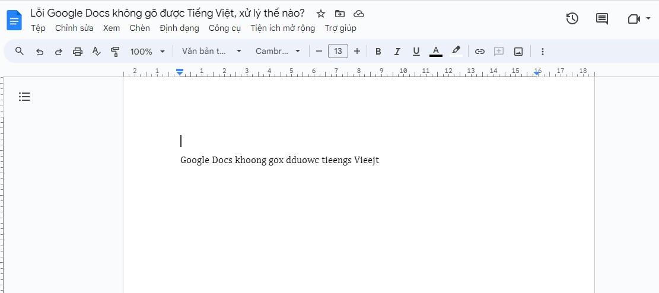Print the document
Screen dimensions: 659x293
click(x=78, y=52)
